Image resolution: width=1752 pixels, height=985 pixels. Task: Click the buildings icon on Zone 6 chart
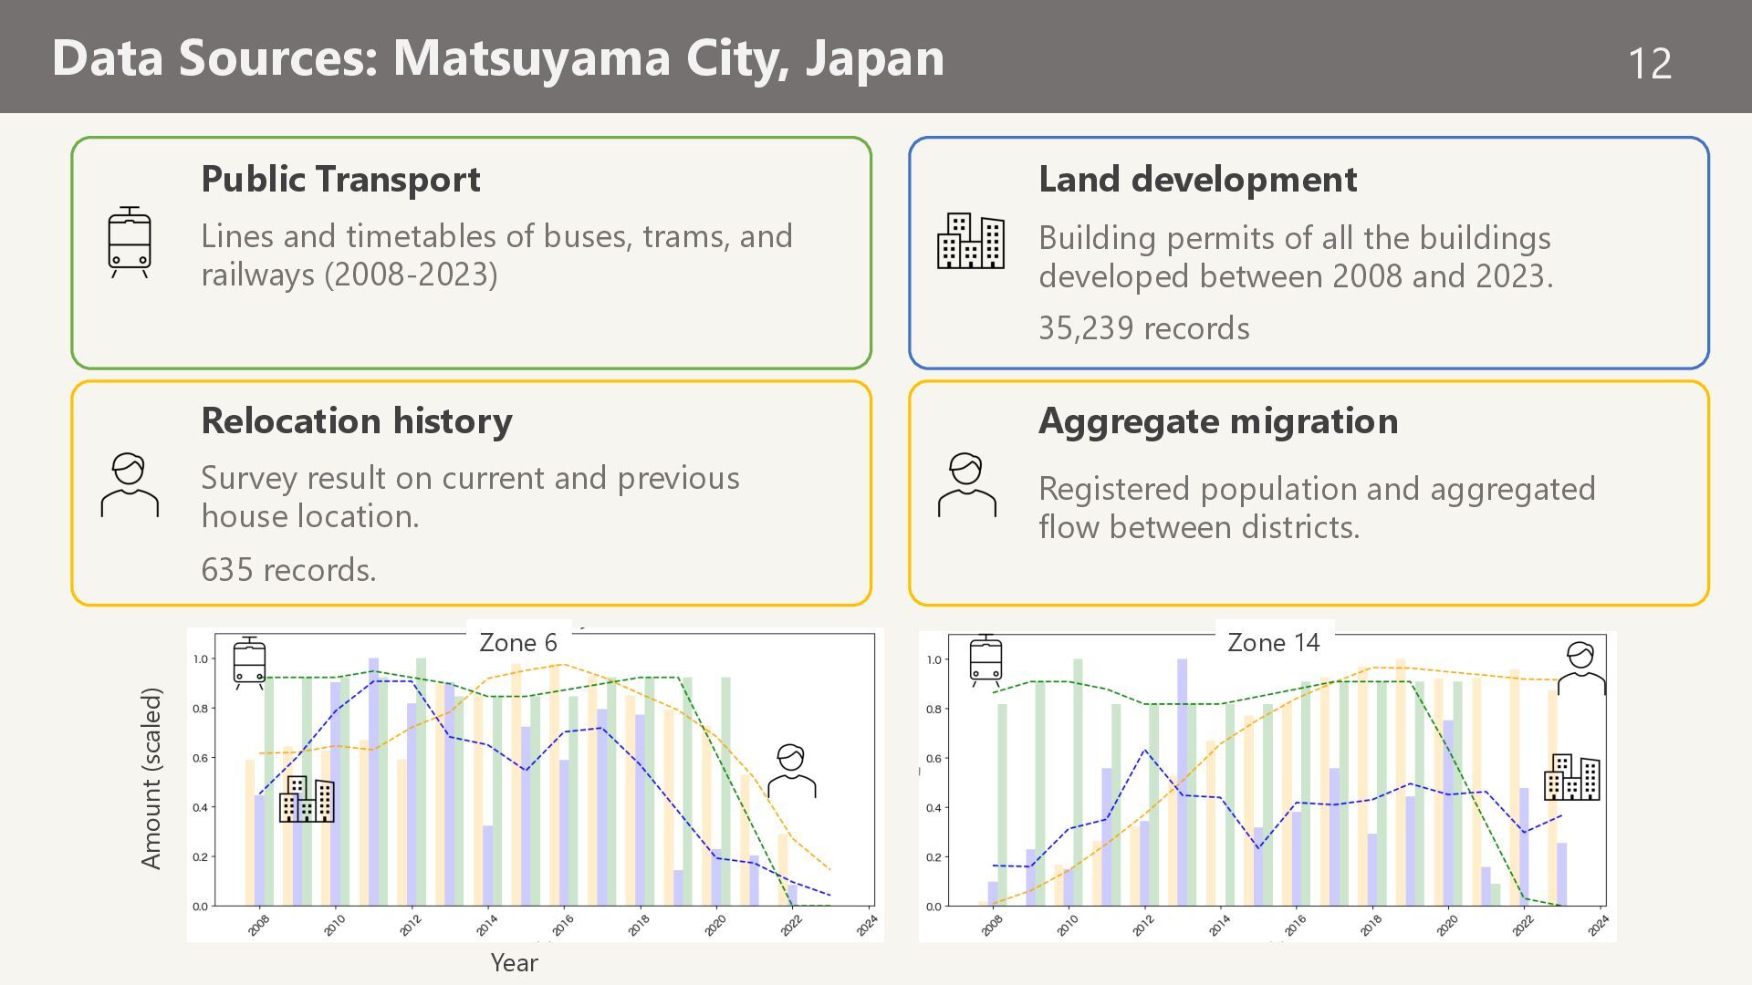point(307,799)
